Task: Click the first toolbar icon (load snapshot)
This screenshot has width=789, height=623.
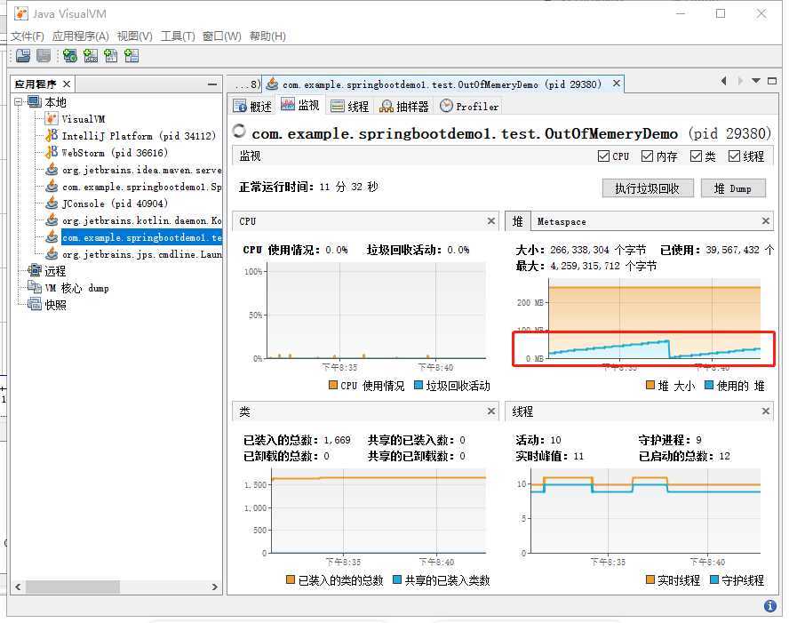Action: [x=23, y=56]
